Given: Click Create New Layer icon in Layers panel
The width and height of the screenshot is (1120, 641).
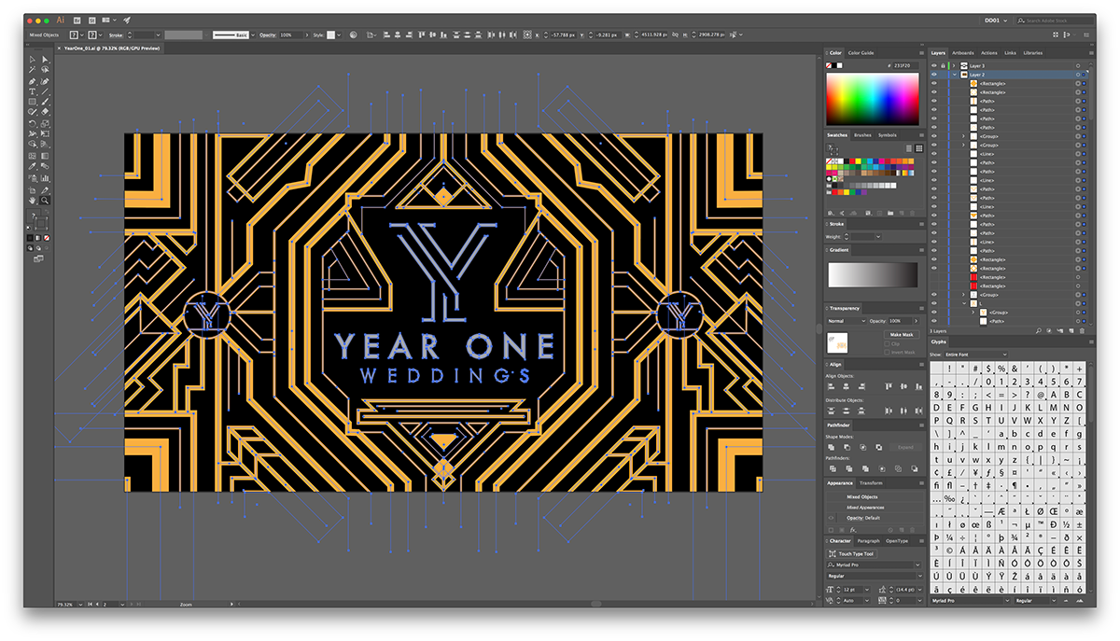Looking at the screenshot, I should [x=1071, y=330].
